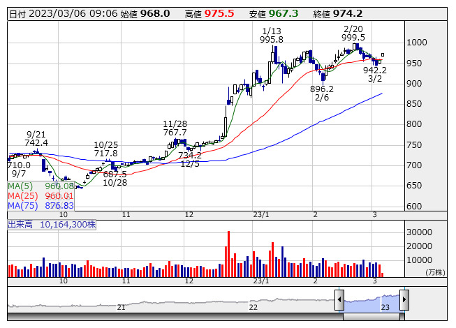Viewport: 456px width, 328px height.
Task: Select the MA(5) legend value 960.08
Action: click(x=59, y=186)
